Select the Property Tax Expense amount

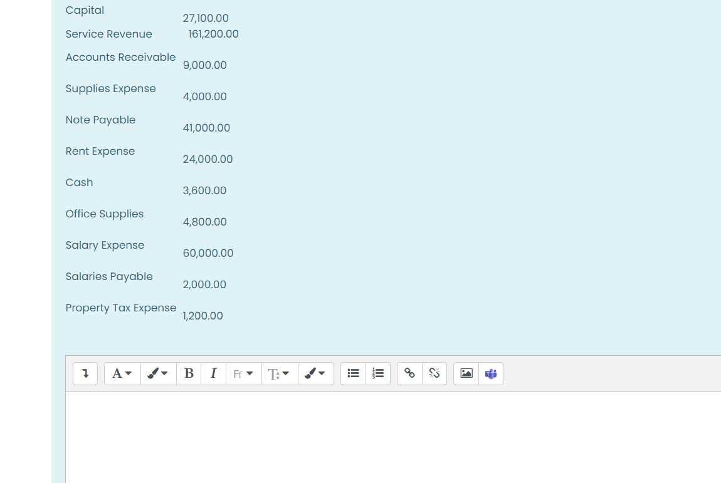(203, 316)
